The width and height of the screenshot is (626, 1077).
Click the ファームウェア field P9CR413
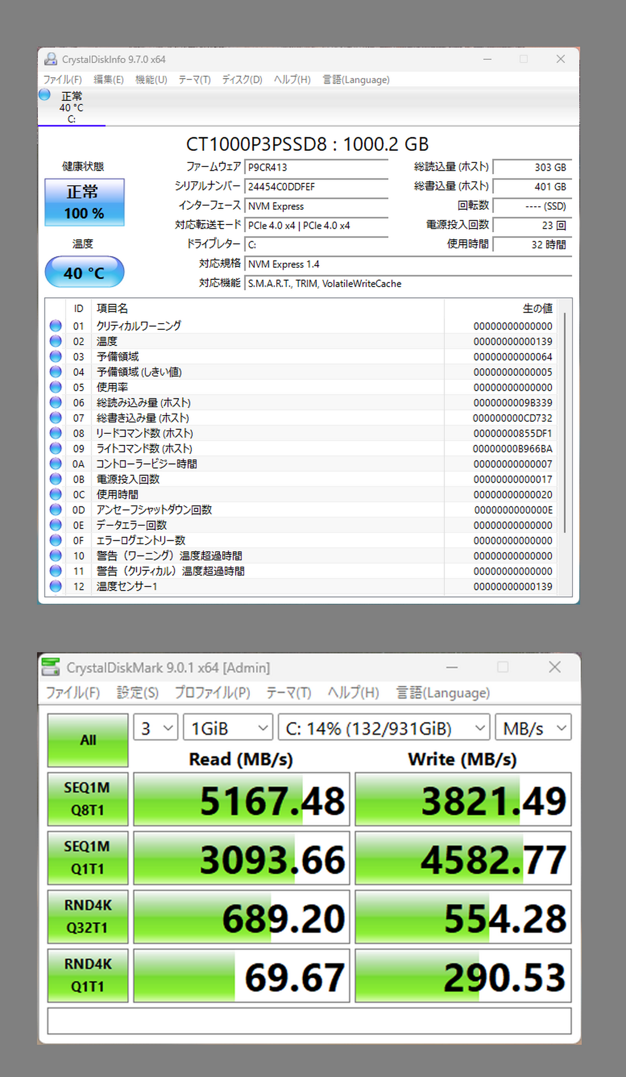[x=316, y=168]
